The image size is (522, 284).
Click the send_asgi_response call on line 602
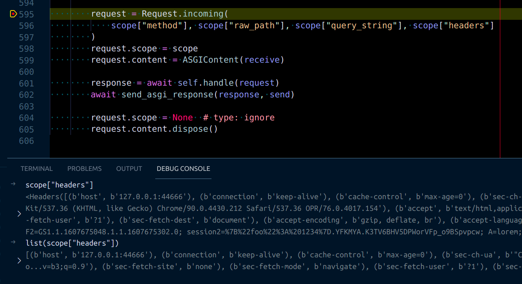coord(168,95)
